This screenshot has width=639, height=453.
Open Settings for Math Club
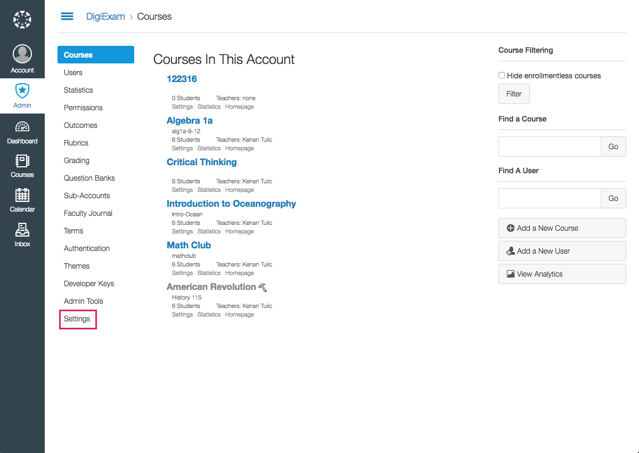(182, 273)
